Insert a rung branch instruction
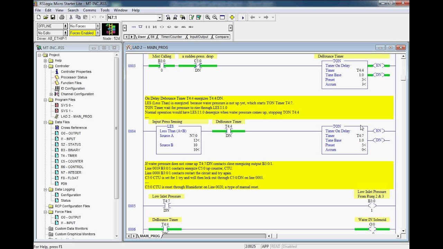The width and height of the screenshot is (443, 249). click(x=141, y=27)
